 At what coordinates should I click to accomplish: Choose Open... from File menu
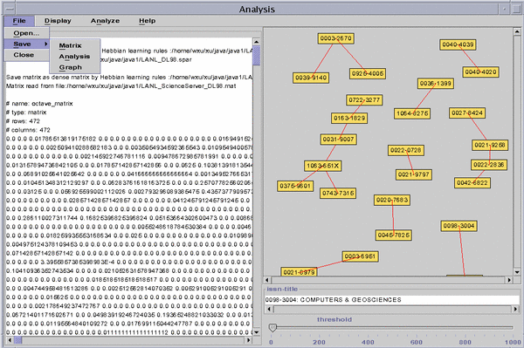(26, 33)
